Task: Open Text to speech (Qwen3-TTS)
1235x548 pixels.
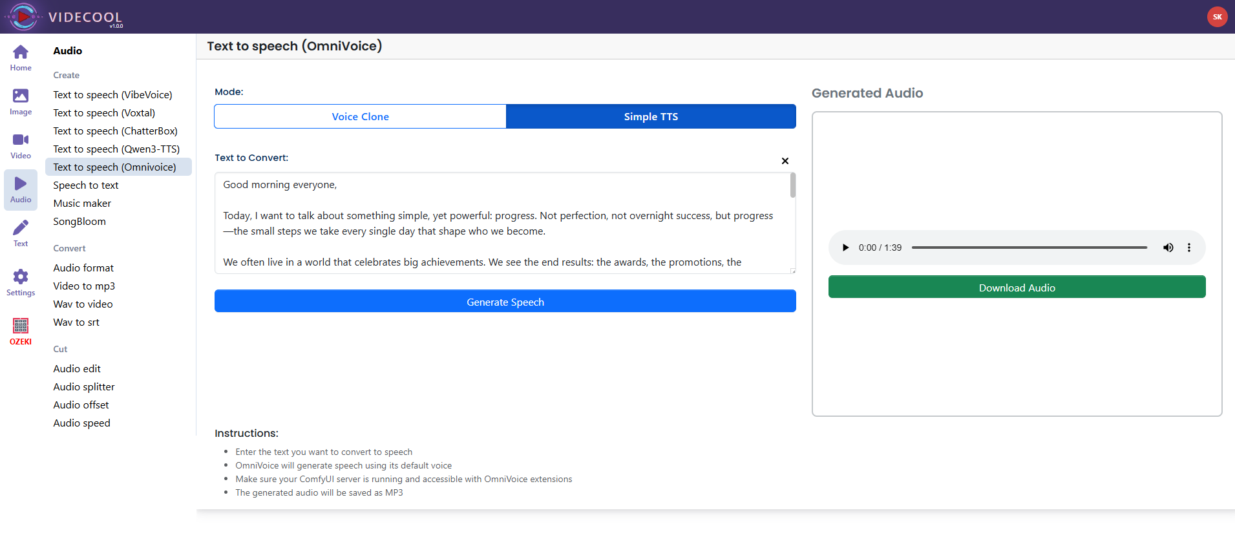Action: pos(116,149)
